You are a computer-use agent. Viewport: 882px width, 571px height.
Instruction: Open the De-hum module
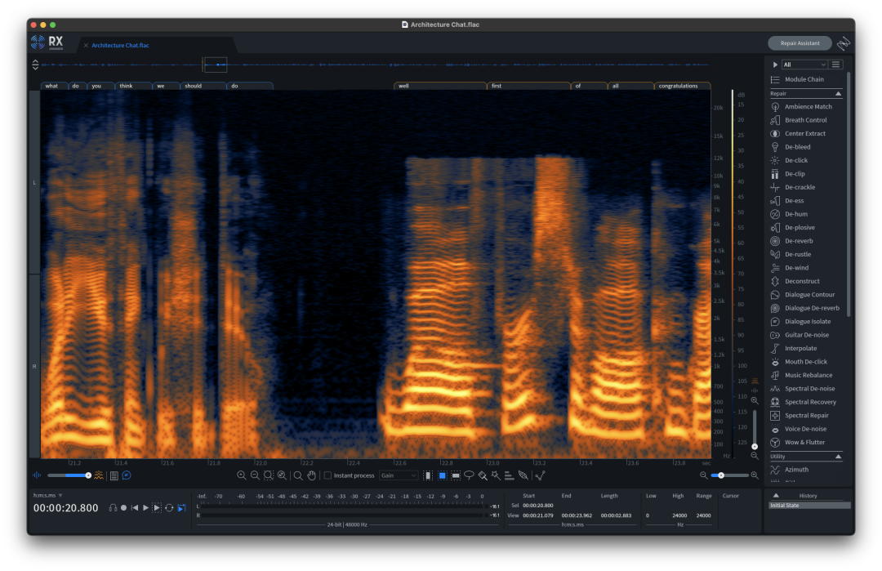pos(795,214)
